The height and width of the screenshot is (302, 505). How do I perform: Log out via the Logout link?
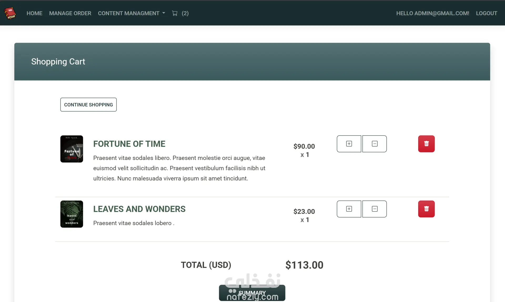[486, 13]
